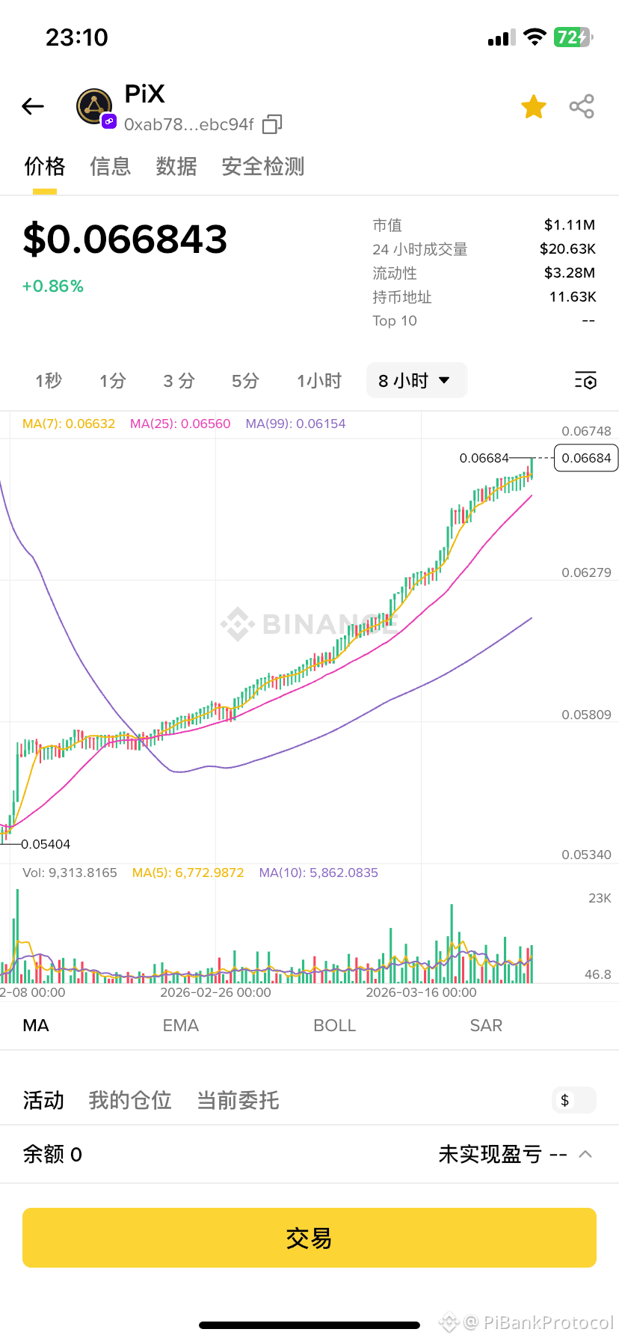Select the EMA indicator
Viewport: 619px width, 1341px height.
pos(181,1025)
